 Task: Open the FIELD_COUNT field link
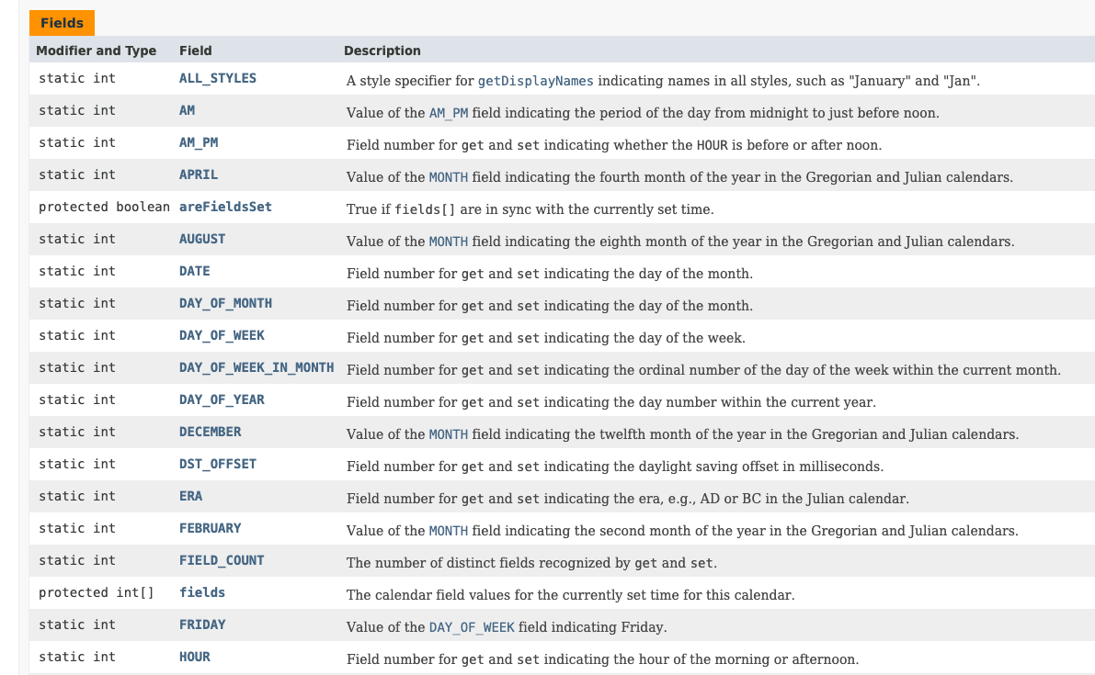point(222,560)
